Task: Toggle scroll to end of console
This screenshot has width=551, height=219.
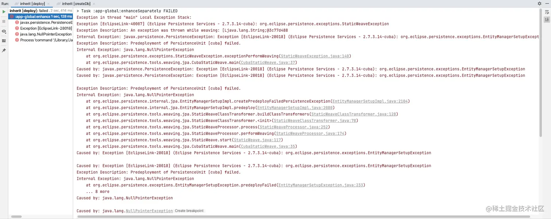Action: [547, 20]
